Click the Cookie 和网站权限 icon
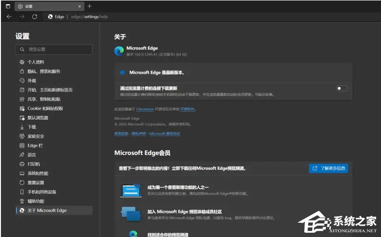This screenshot has height=237, width=381. click(22, 108)
